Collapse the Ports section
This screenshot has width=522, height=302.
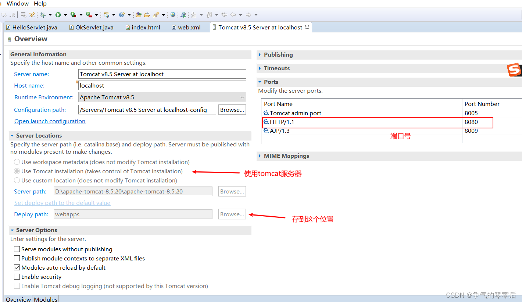pyautogui.click(x=260, y=82)
